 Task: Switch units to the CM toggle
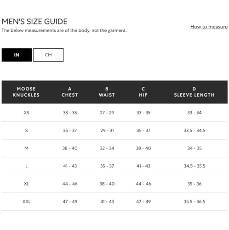coord(48,55)
